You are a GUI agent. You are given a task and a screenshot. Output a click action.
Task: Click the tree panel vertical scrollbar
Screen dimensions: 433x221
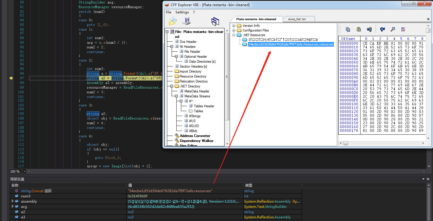pyautogui.click(x=227, y=77)
